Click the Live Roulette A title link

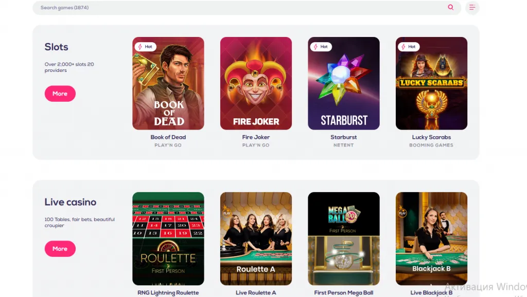coord(256,293)
